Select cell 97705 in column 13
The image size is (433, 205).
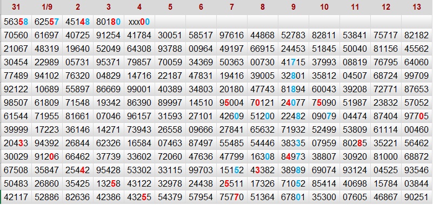point(417,117)
